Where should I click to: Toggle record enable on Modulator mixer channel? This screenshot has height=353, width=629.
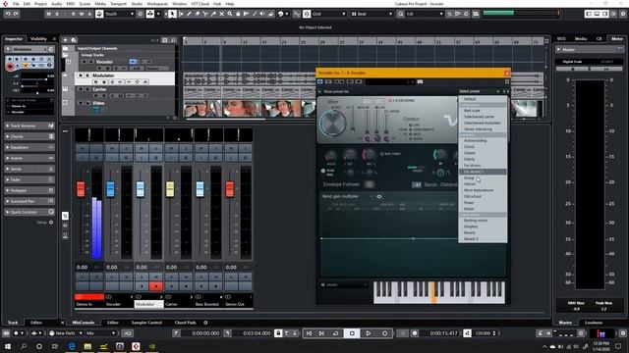pos(156,286)
